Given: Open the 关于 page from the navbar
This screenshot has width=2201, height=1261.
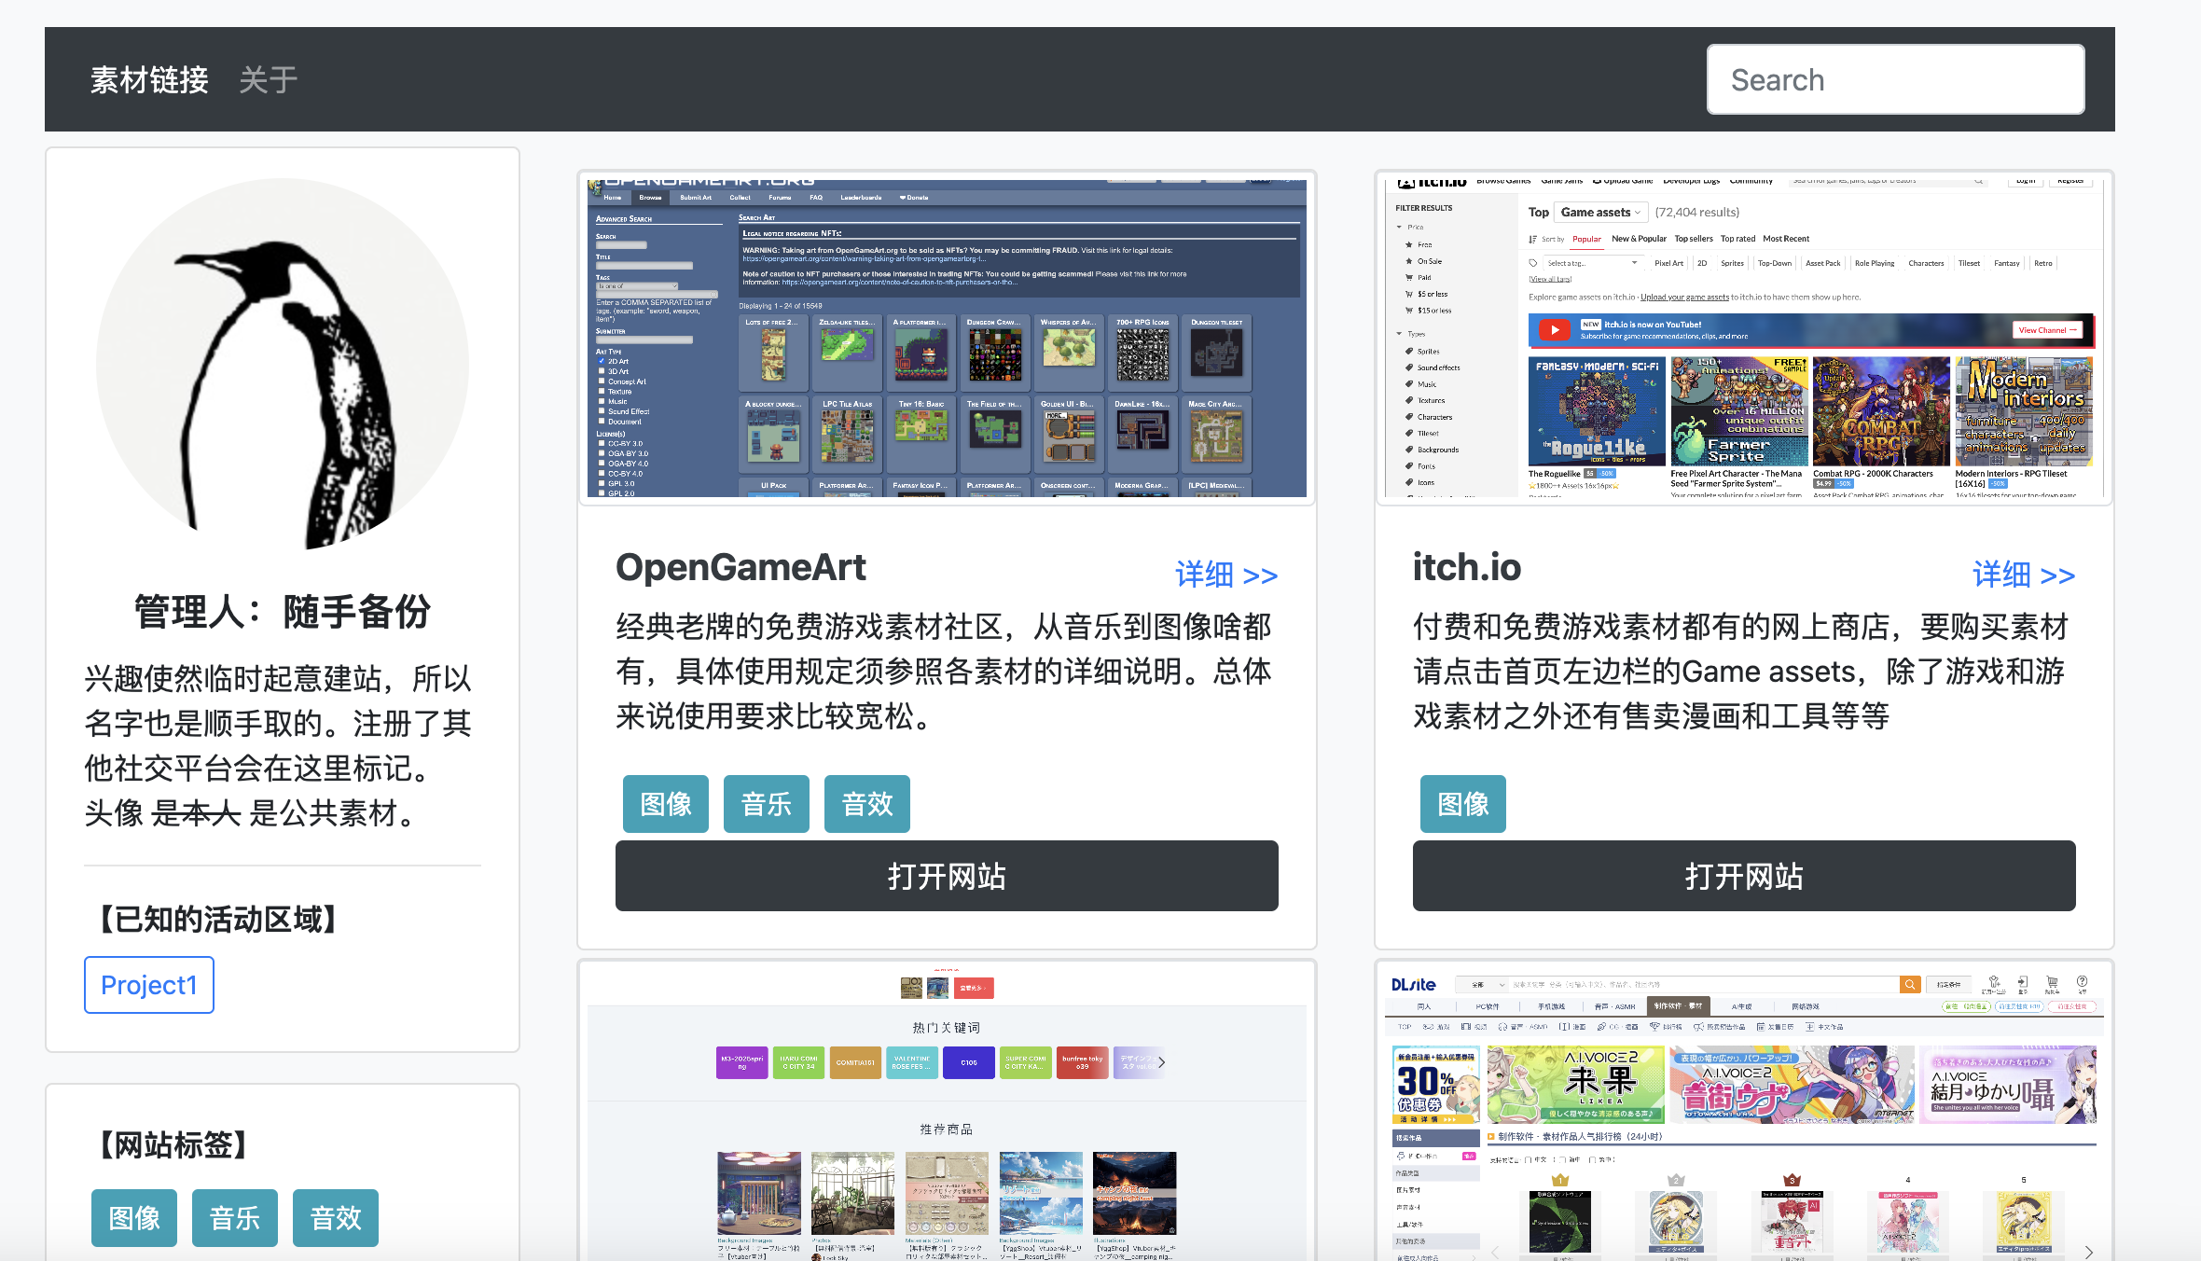Looking at the screenshot, I should [x=269, y=80].
